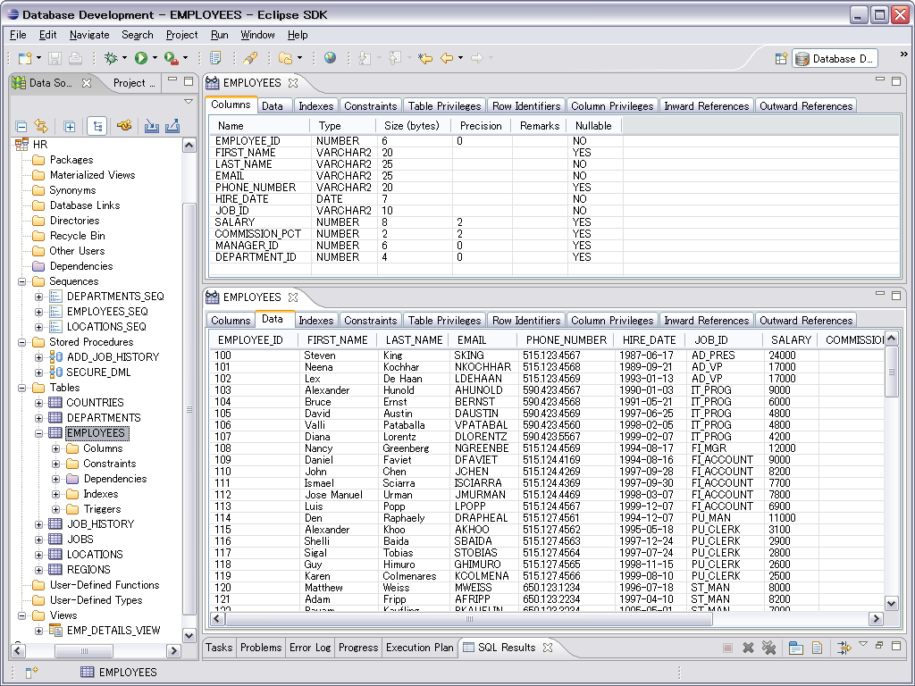Click the Nullable column header

click(x=593, y=126)
